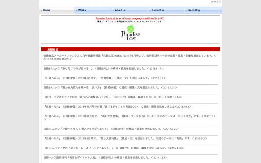Open the Home navigation tab
This screenshot has height=163, width=261.
56,10
